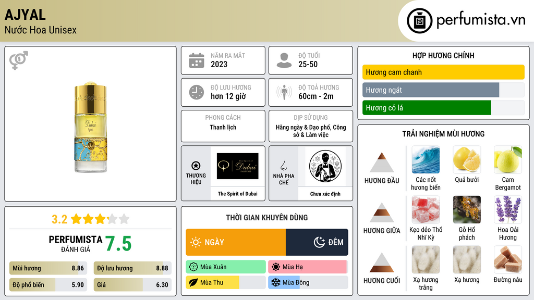Select the Hoa Oải Hương note image

point(508,210)
